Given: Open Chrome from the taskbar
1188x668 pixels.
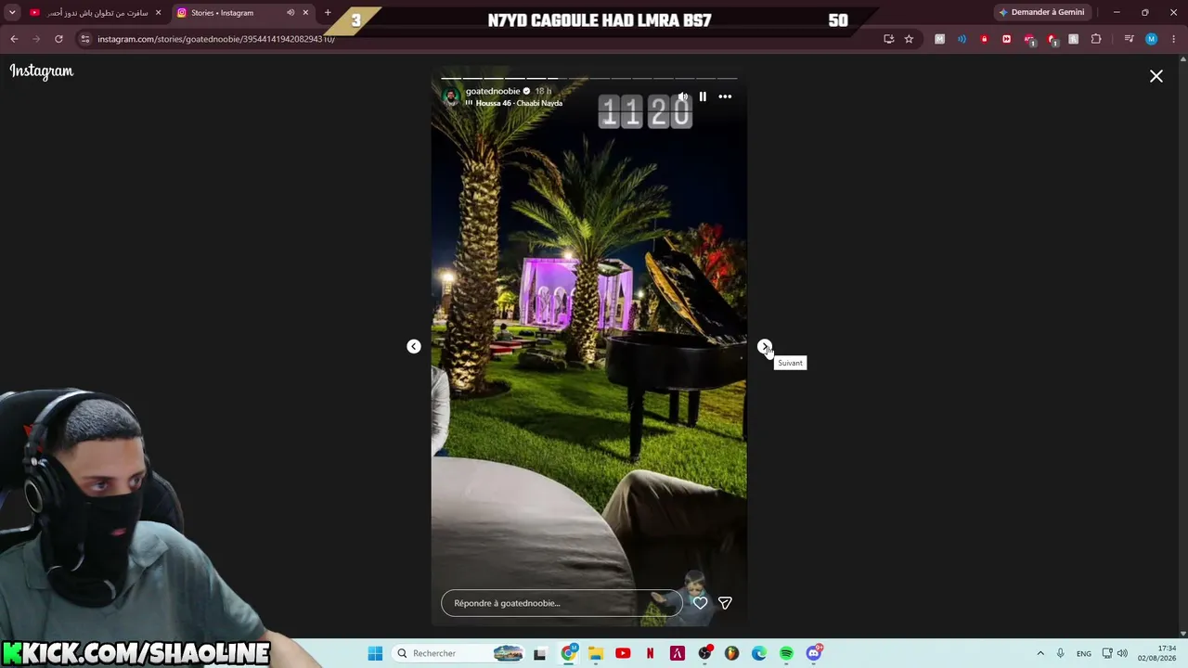Looking at the screenshot, I should click(569, 653).
